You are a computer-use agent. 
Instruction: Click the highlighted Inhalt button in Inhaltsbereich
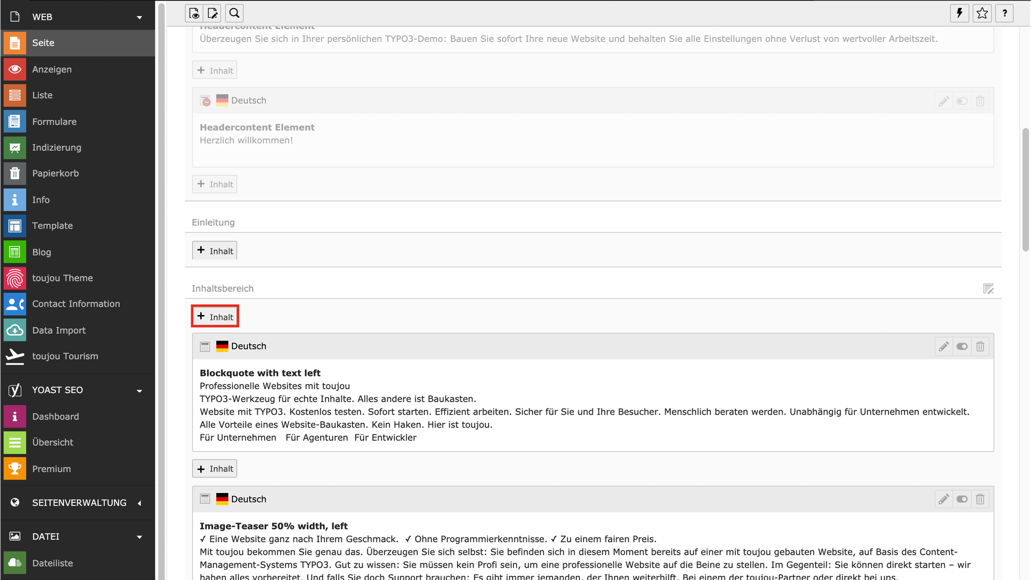215,317
